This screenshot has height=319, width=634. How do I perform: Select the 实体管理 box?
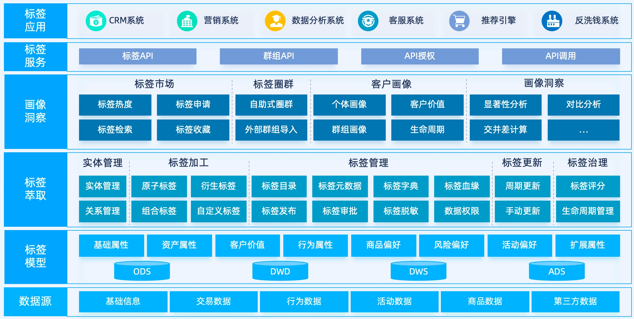[x=103, y=186]
